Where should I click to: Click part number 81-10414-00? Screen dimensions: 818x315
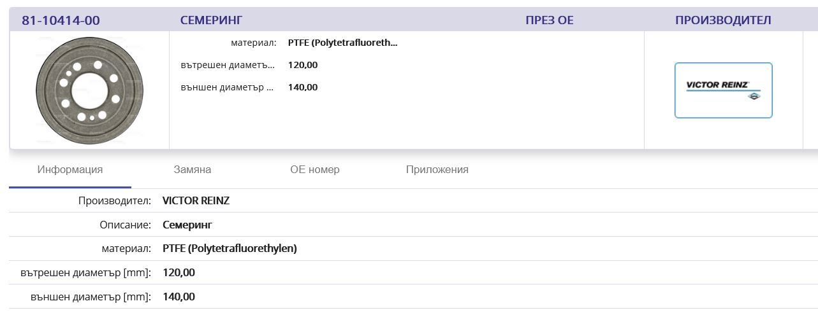point(61,20)
